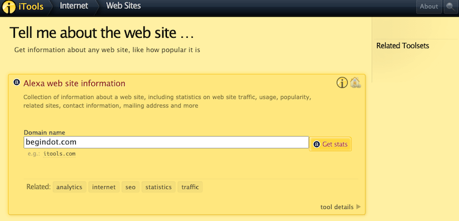
Task: Select the seo related tag
Action: click(x=131, y=187)
